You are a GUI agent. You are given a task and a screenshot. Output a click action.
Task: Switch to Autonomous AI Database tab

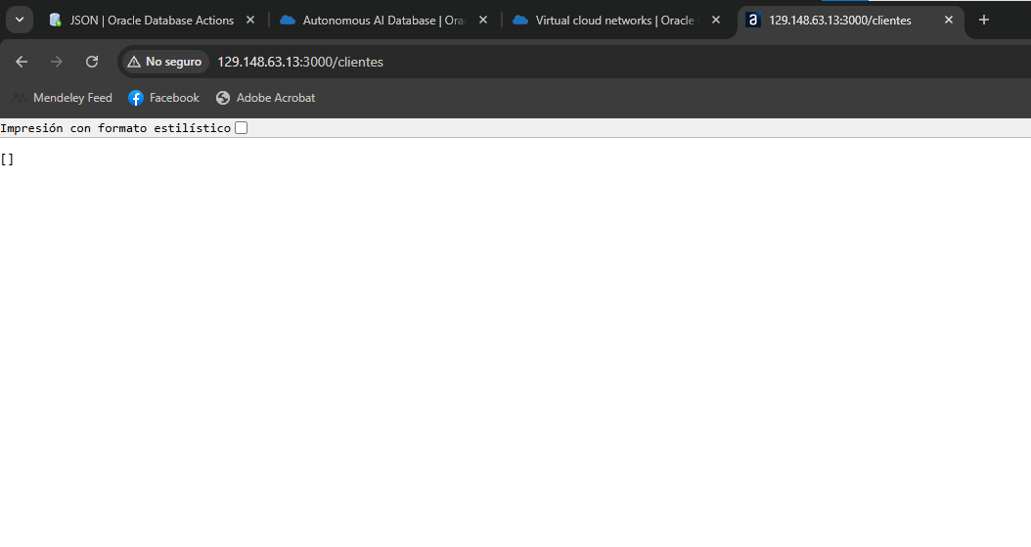383,21
